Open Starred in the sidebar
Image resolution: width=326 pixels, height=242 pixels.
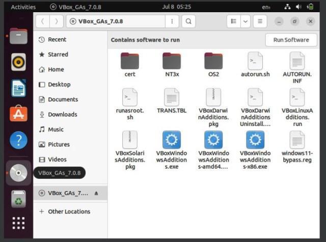click(70, 55)
